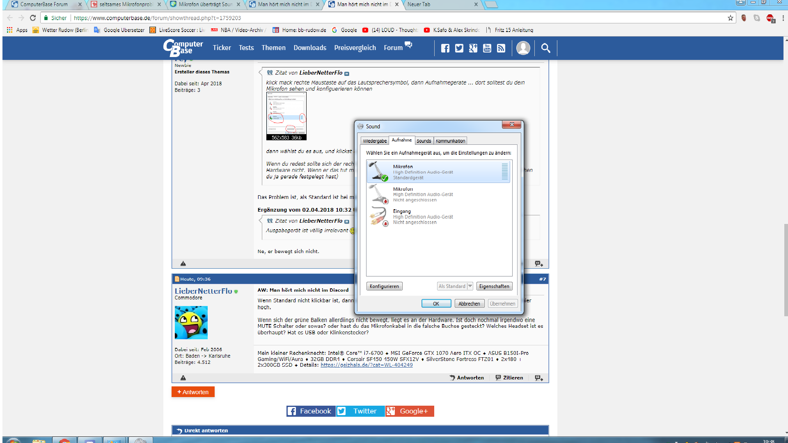
Task: Open the 'Als Standard' dropdown arrow
Action: point(470,286)
